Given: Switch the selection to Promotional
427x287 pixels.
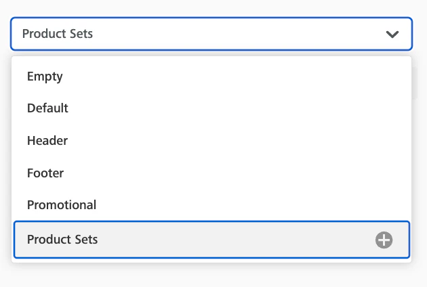Looking at the screenshot, I should [62, 204].
